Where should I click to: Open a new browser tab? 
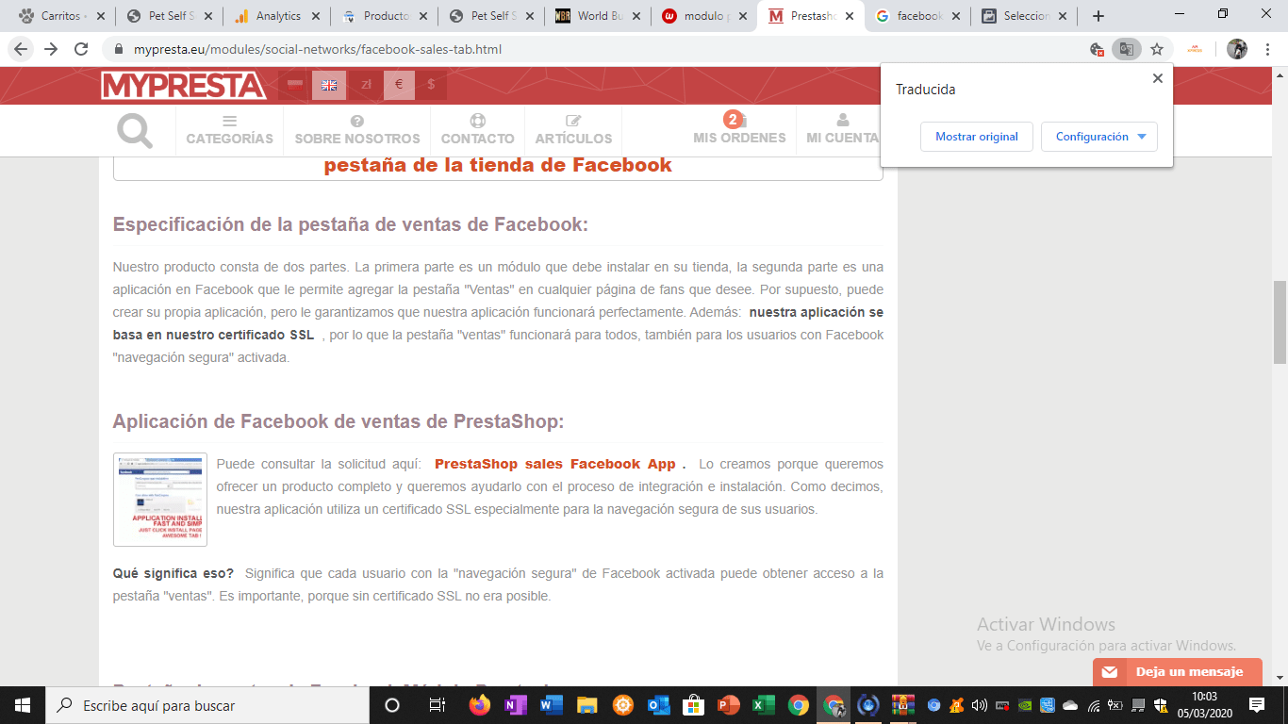coord(1098,16)
